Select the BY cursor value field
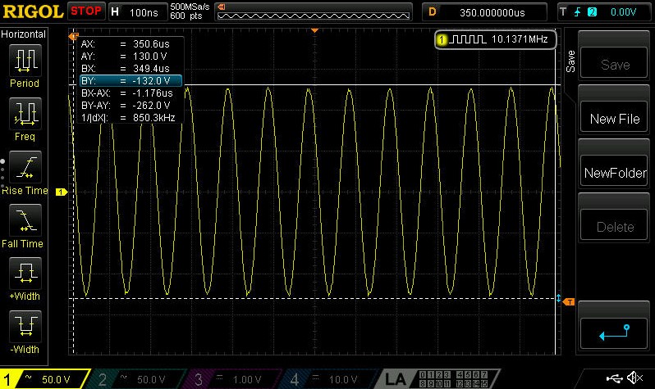655x389 pixels. click(129, 81)
